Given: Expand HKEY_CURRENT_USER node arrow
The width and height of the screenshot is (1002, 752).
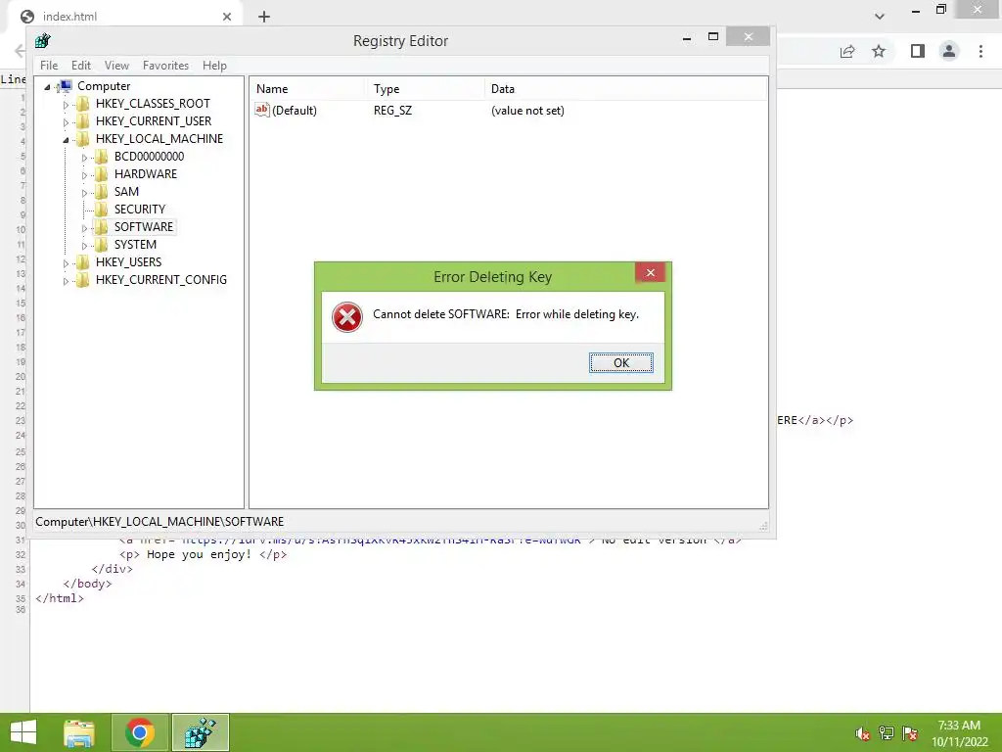Looking at the screenshot, I should 66,122.
